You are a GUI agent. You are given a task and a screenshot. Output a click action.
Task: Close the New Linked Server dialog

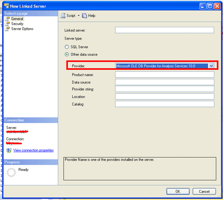(x=217, y=6)
